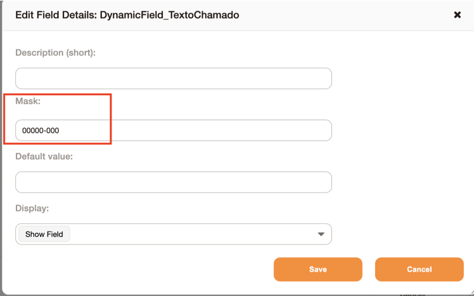Click the Default value label
Screen dimensions: 474x296
click(x=44, y=157)
